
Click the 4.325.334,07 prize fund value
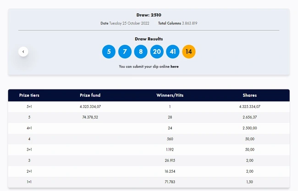coord(90,107)
